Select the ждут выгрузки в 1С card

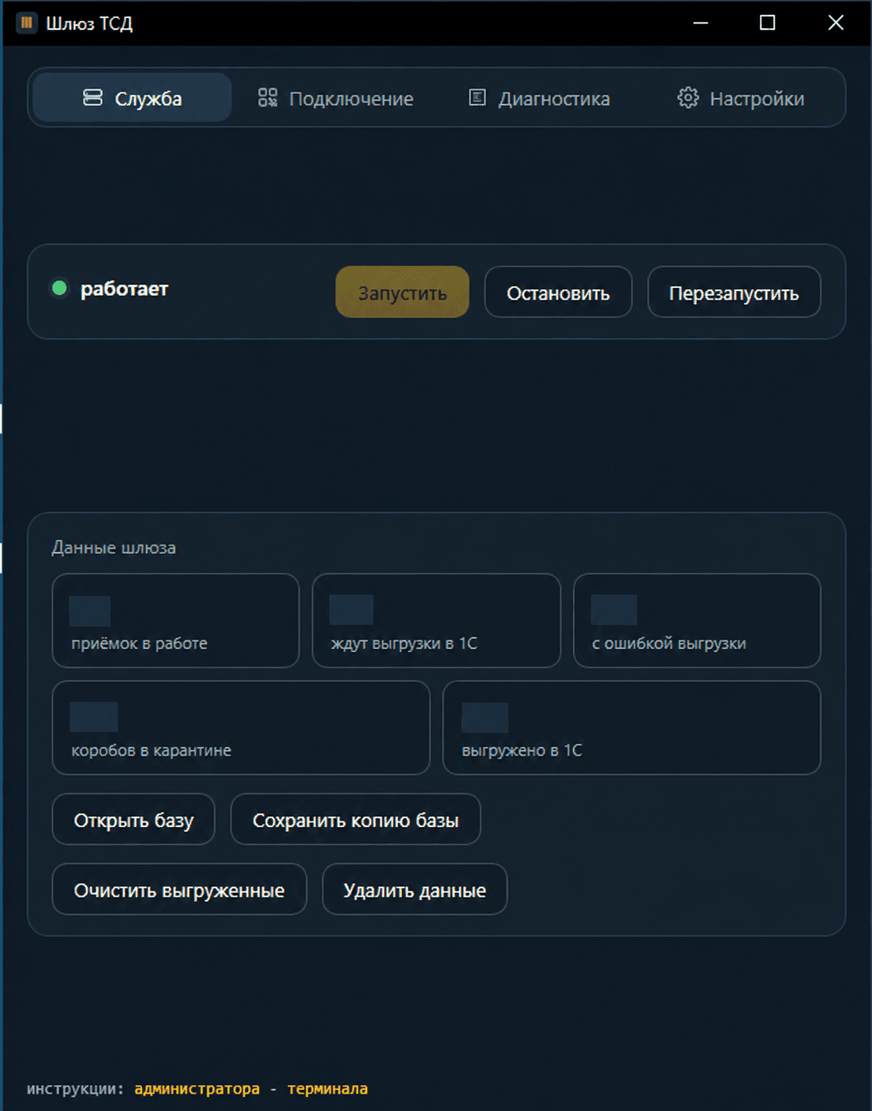point(436,621)
